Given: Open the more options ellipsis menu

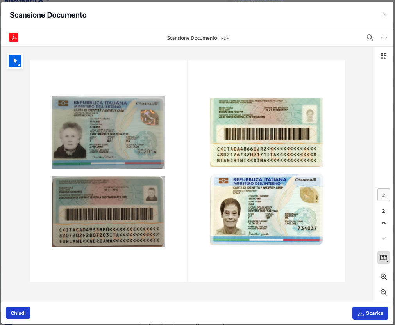Looking at the screenshot, I should (x=384, y=37).
